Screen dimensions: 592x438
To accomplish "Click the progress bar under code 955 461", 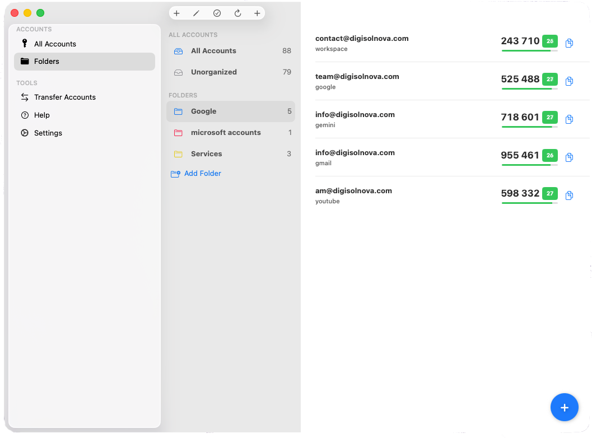I will coord(529,165).
